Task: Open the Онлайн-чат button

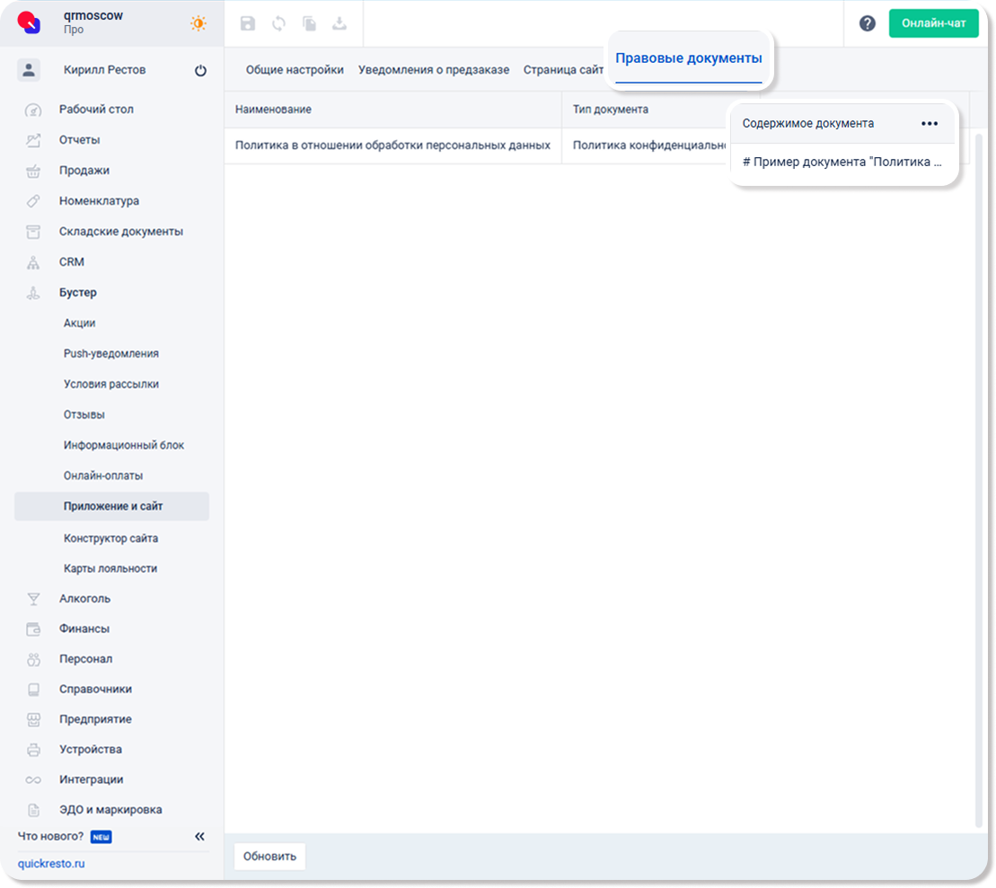Action: click(x=933, y=24)
